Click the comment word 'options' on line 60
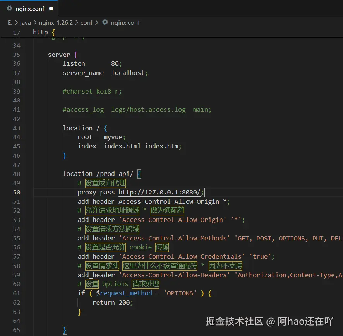 click(x=115, y=284)
